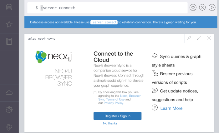
Task: Open Neo4j Browser Sync Terms of Use
Action: point(120,98)
